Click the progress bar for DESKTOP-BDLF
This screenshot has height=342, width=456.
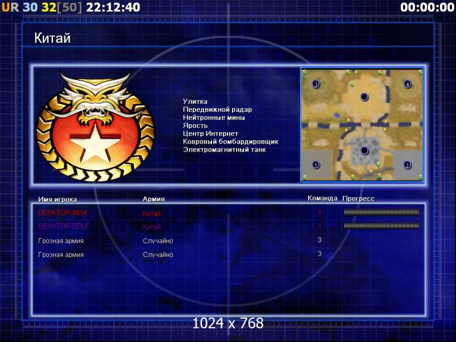[381, 226]
